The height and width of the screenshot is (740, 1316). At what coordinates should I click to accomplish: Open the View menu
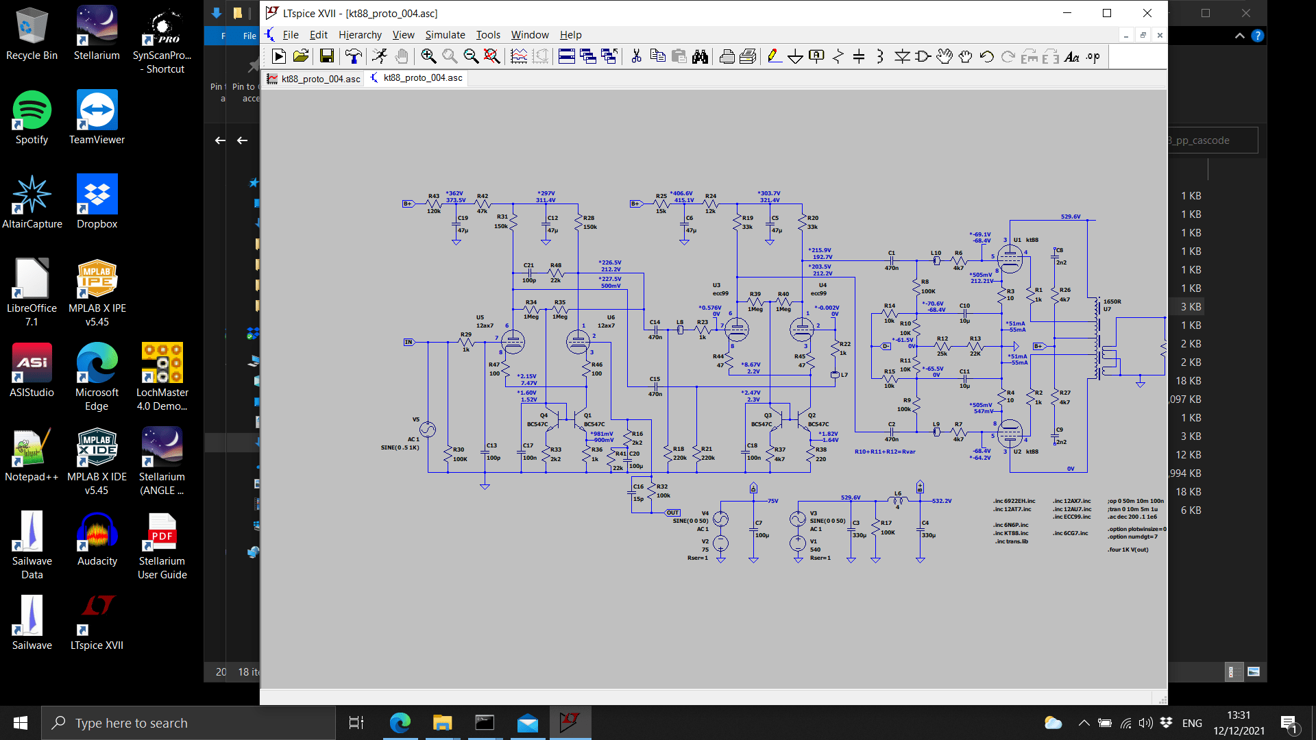[403, 35]
